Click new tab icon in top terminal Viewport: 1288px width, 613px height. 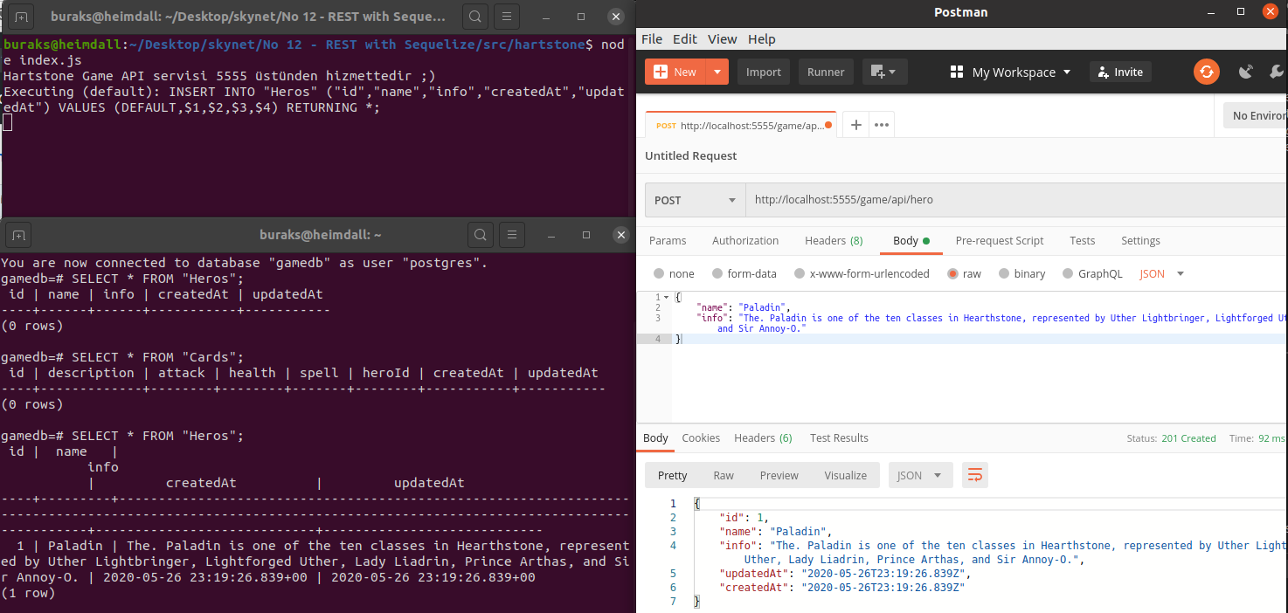[21, 17]
